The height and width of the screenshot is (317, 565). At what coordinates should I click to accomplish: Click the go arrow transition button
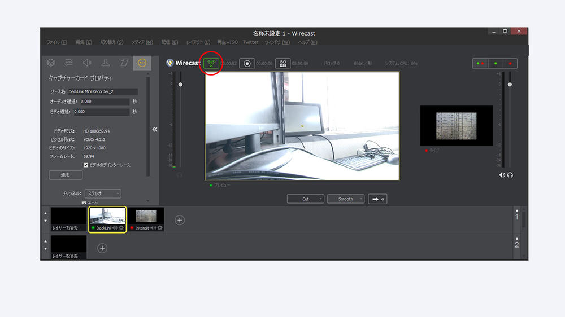click(377, 199)
